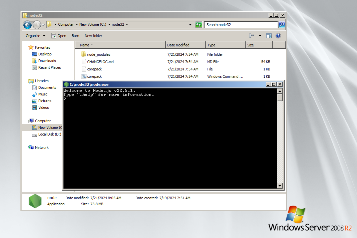This screenshot has height=238, width=357.
Task: Click the Recent Places icon
Action: point(34,67)
